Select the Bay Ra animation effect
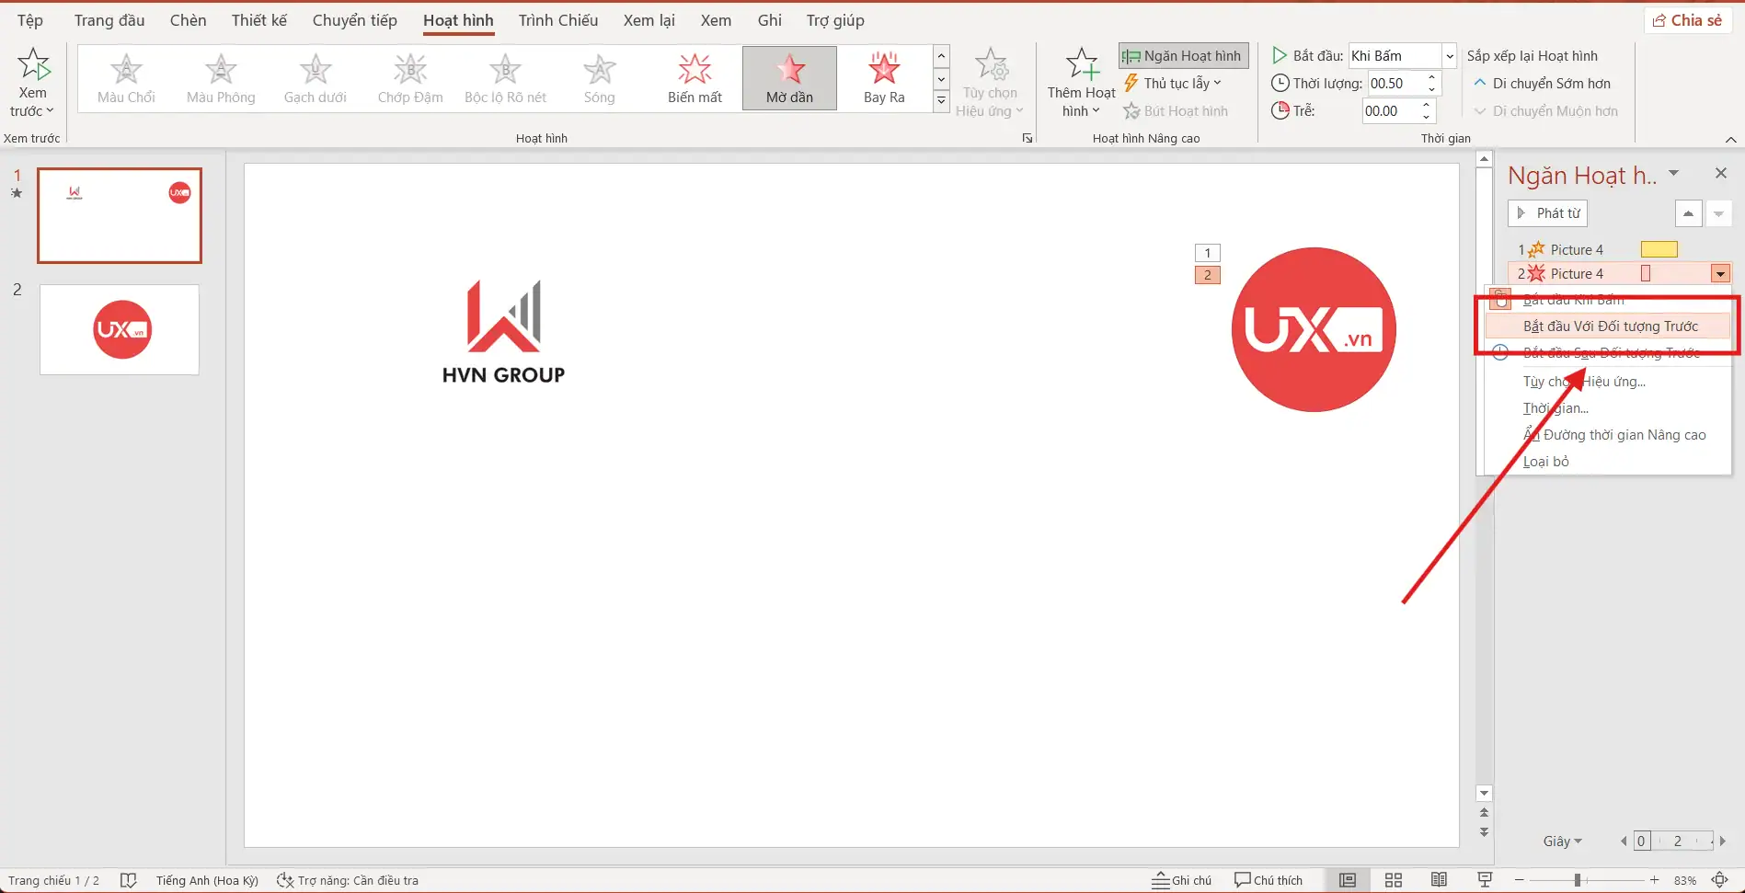1745x893 pixels. coord(883,78)
